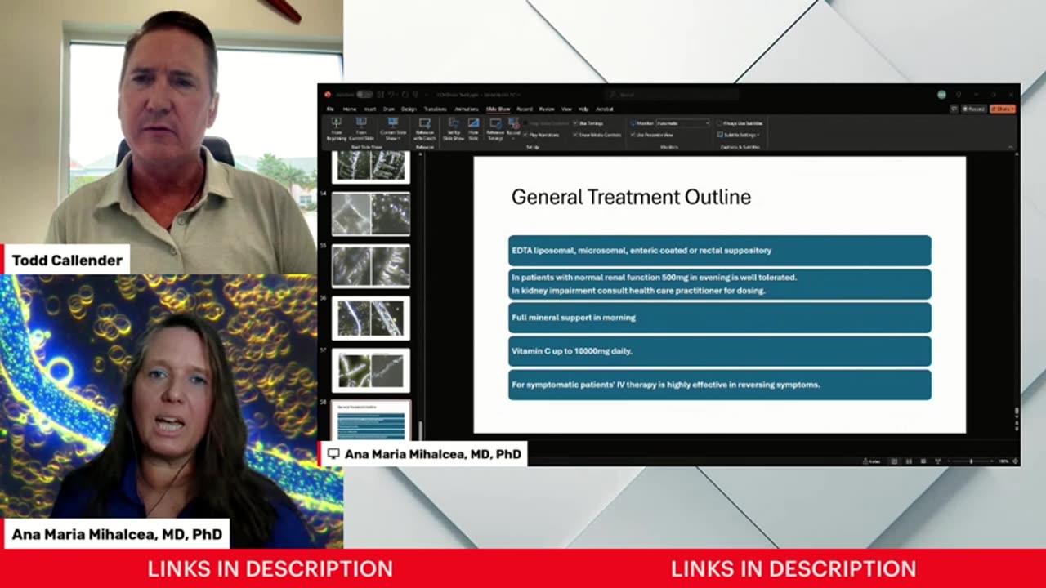Open the Help ribbon tab

583,109
